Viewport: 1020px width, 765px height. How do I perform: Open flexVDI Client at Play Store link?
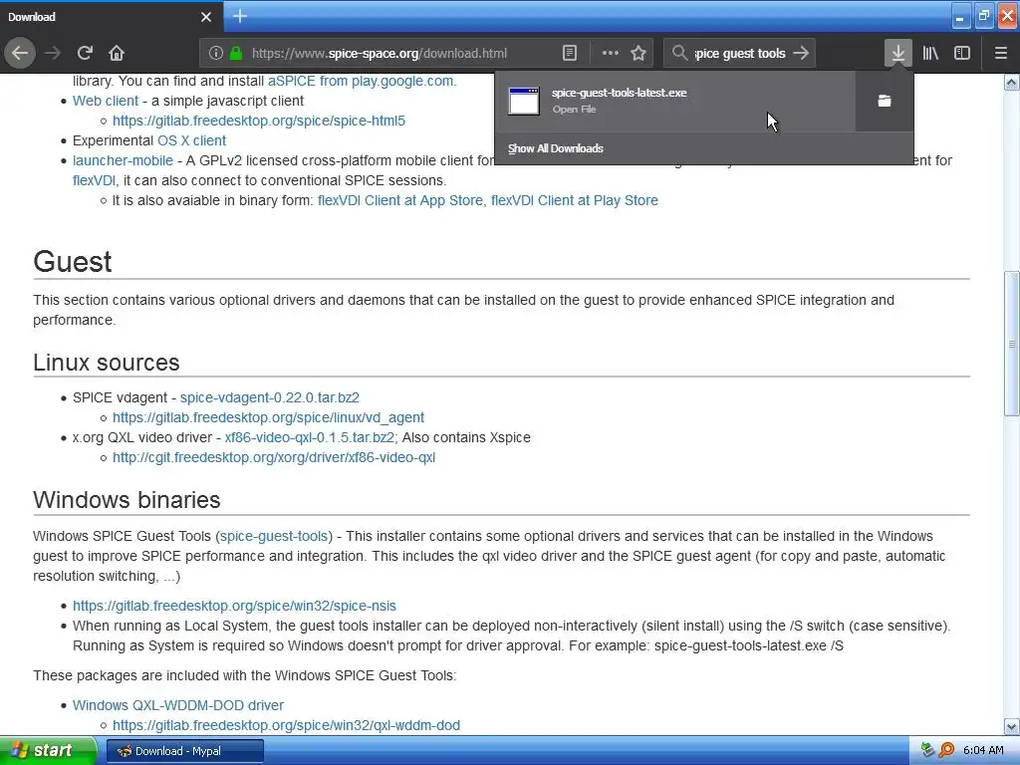(575, 200)
